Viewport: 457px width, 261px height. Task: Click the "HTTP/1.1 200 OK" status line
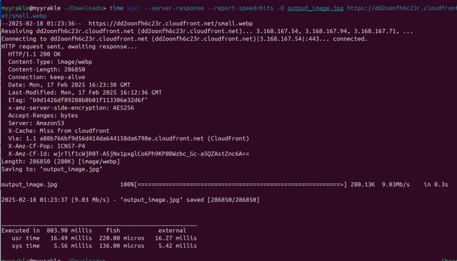pos(35,53)
